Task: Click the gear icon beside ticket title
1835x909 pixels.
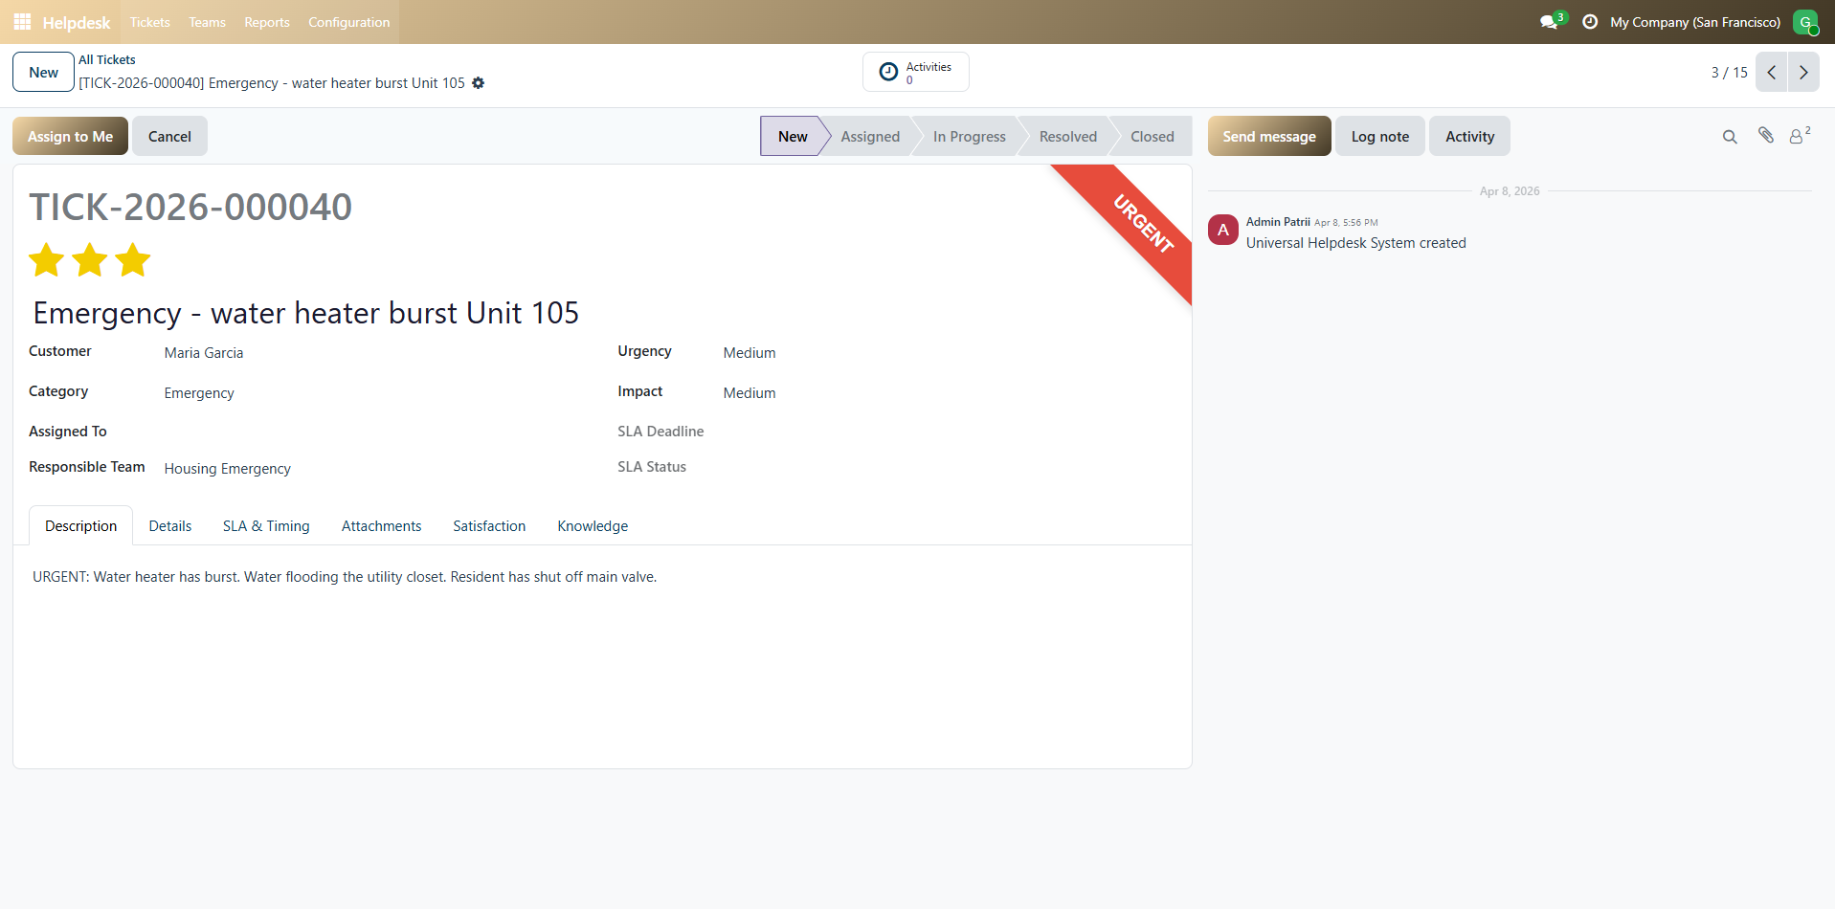Action: (x=479, y=83)
